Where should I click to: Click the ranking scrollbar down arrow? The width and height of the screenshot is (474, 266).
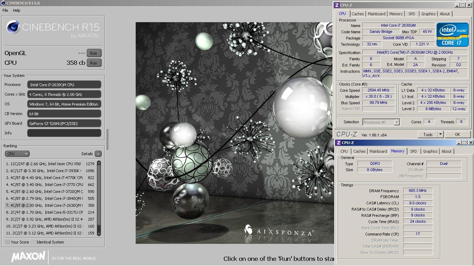coord(99,234)
